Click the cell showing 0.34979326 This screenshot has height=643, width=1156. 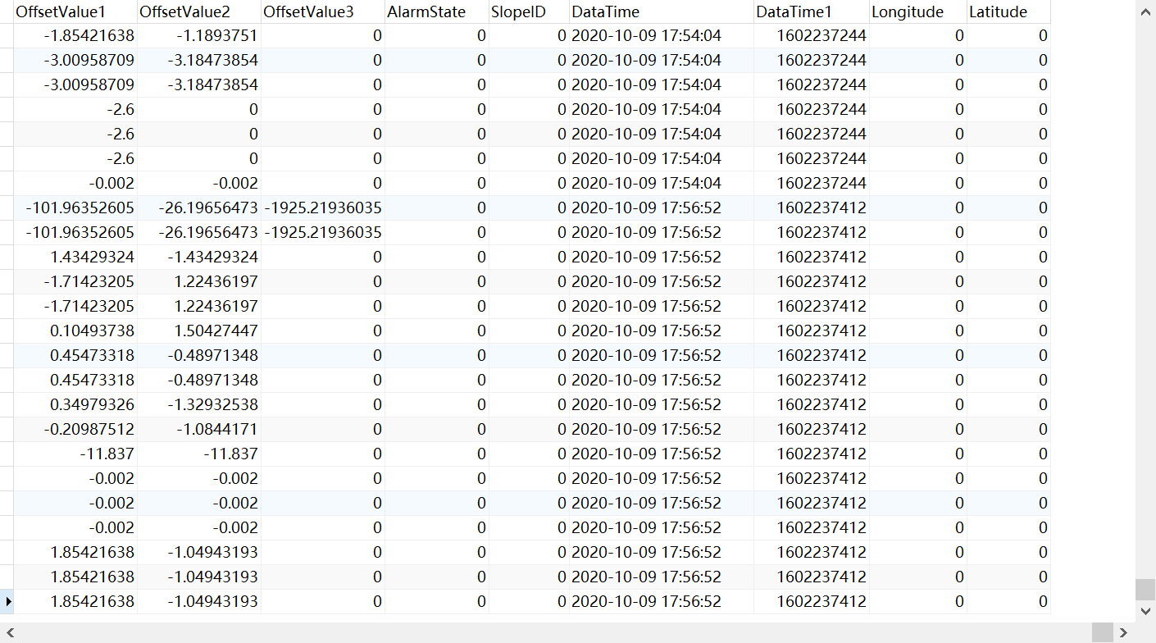tap(75, 405)
